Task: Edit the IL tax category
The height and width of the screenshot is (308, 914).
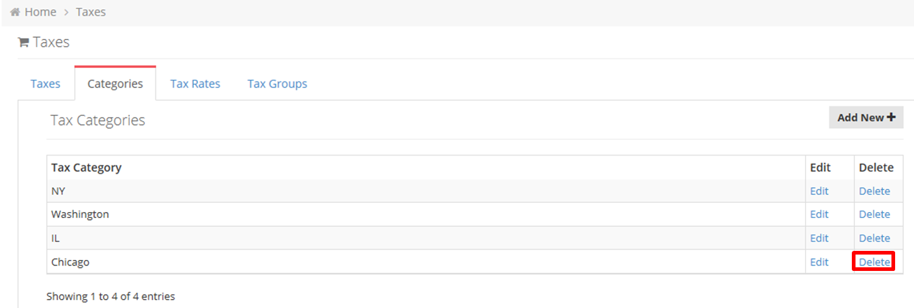Action: coord(819,238)
